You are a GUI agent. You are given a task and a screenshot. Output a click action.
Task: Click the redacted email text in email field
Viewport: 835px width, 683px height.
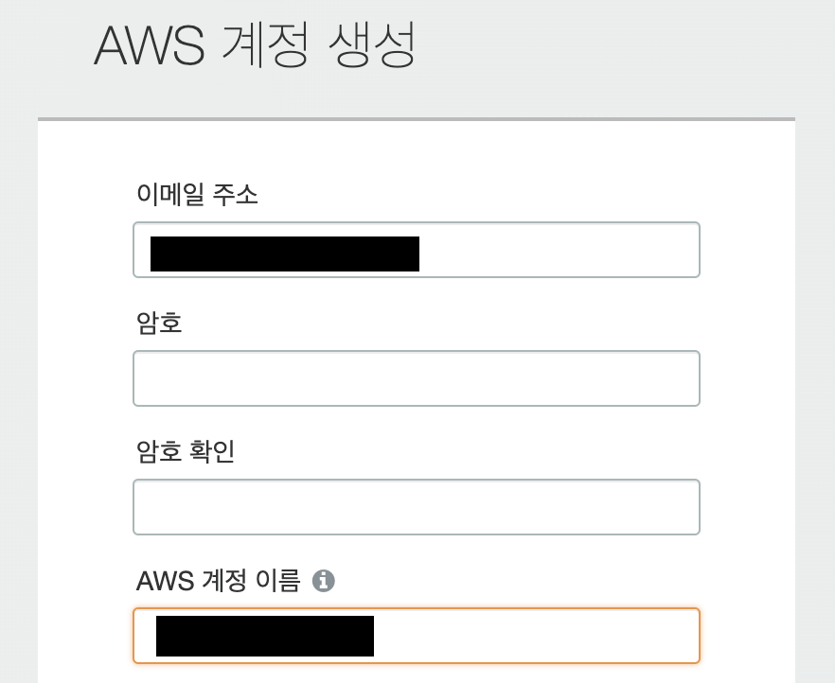284,254
